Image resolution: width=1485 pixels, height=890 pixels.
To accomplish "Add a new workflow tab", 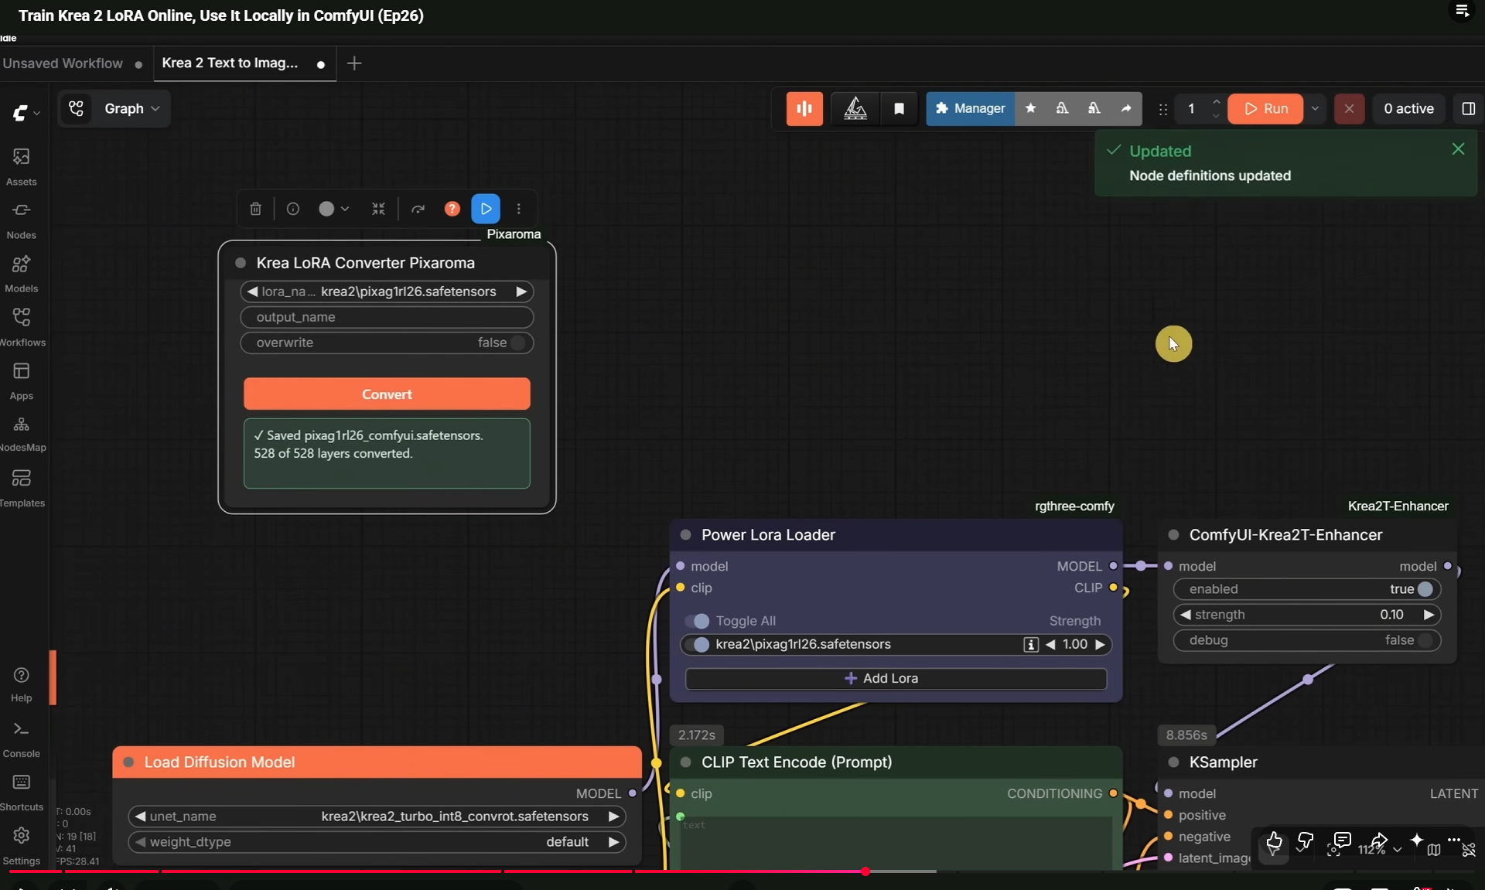I will [354, 63].
